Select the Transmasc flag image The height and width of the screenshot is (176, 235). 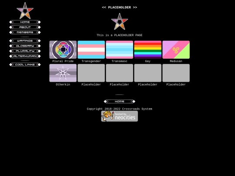click(x=119, y=50)
